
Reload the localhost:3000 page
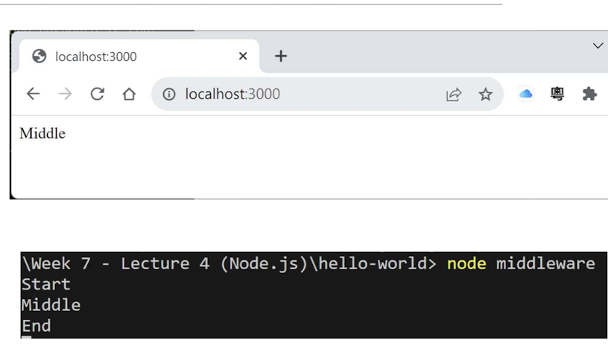(x=98, y=94)
